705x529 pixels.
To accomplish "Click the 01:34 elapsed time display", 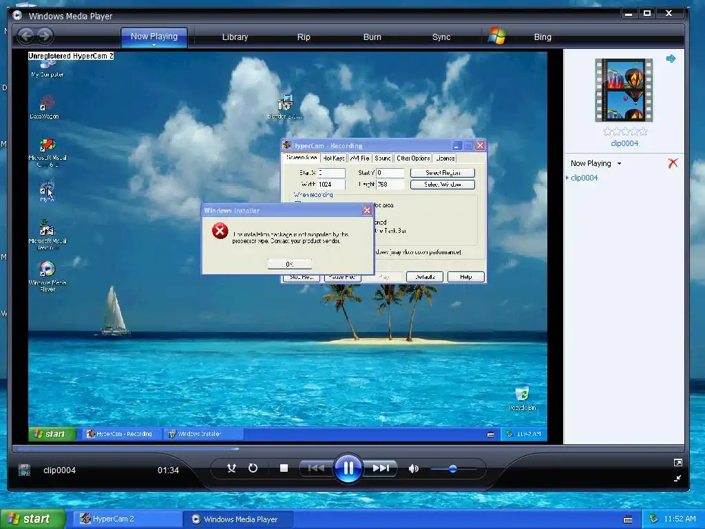I will pos(168,470).
